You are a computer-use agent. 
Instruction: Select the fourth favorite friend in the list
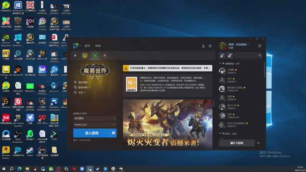[241, 98]
